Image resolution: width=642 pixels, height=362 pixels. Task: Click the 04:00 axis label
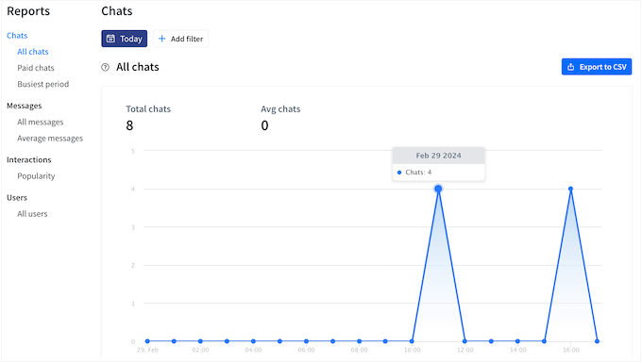pos(253,350)
